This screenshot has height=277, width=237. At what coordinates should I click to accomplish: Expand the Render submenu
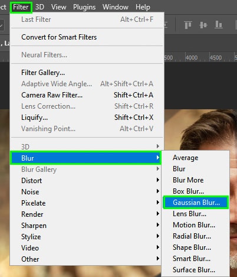[x=87, y=214]
